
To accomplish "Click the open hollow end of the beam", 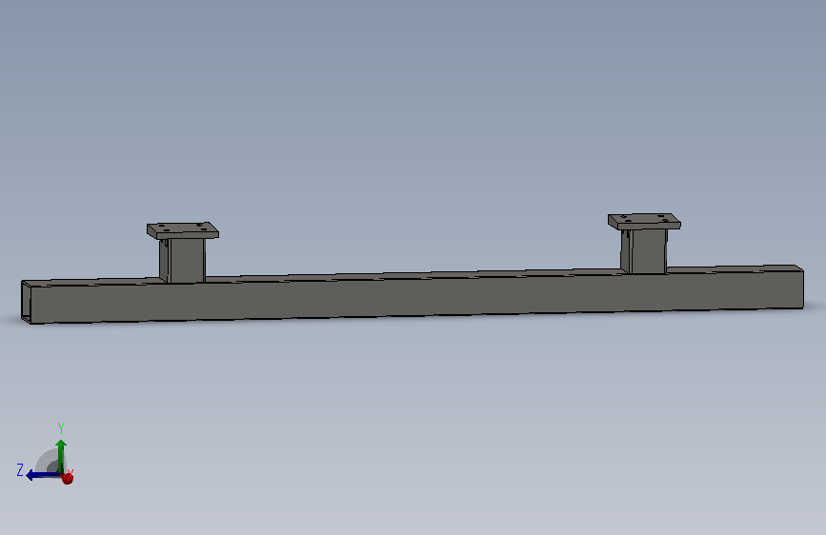I will pos(26,303).
